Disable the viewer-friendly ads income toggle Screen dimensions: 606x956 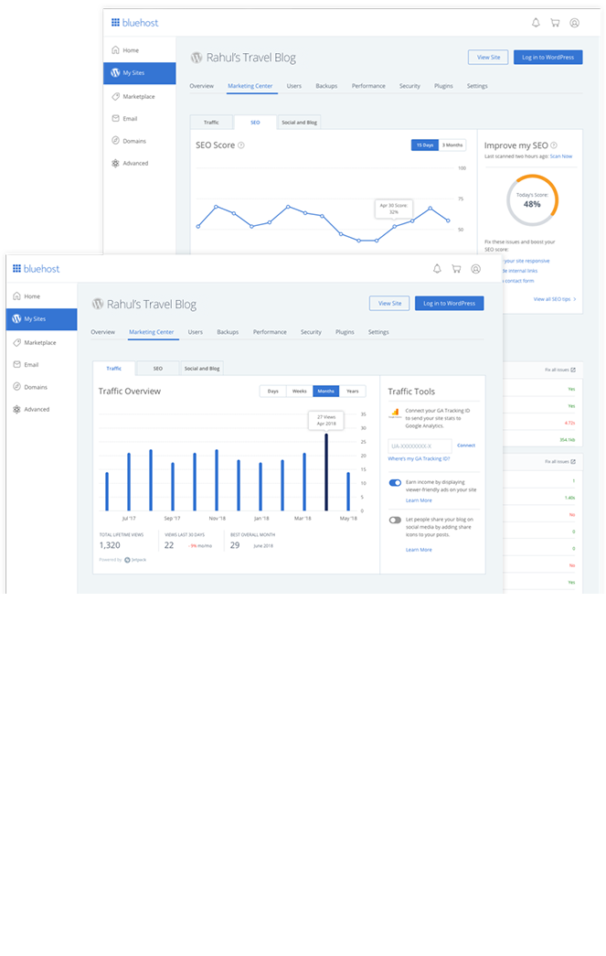pyautogui.click(x=395, y=483)
